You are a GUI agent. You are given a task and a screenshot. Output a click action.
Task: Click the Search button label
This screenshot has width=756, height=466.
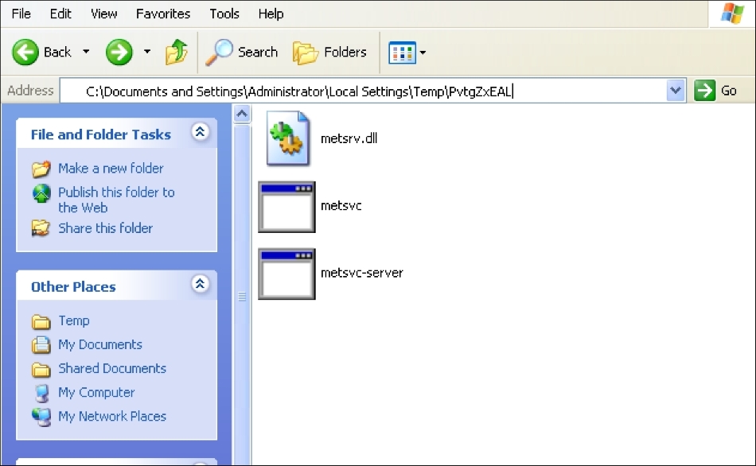click(258, 52)
